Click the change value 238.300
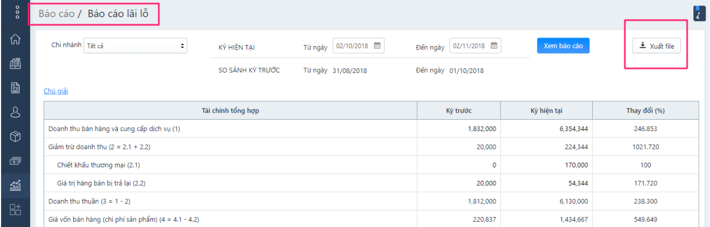Viewport: 710px width, 227px height. click(x=645, y=201)
